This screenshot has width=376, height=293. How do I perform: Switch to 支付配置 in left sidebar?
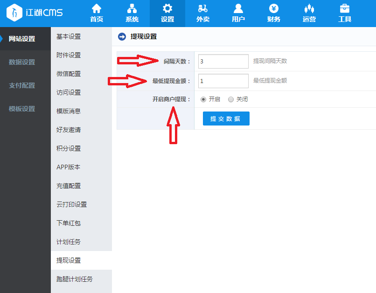click(x=22, y=85)
